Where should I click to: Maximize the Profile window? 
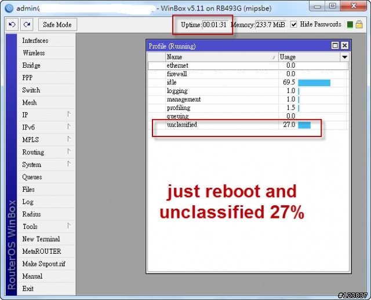click(x=335, y=46)
